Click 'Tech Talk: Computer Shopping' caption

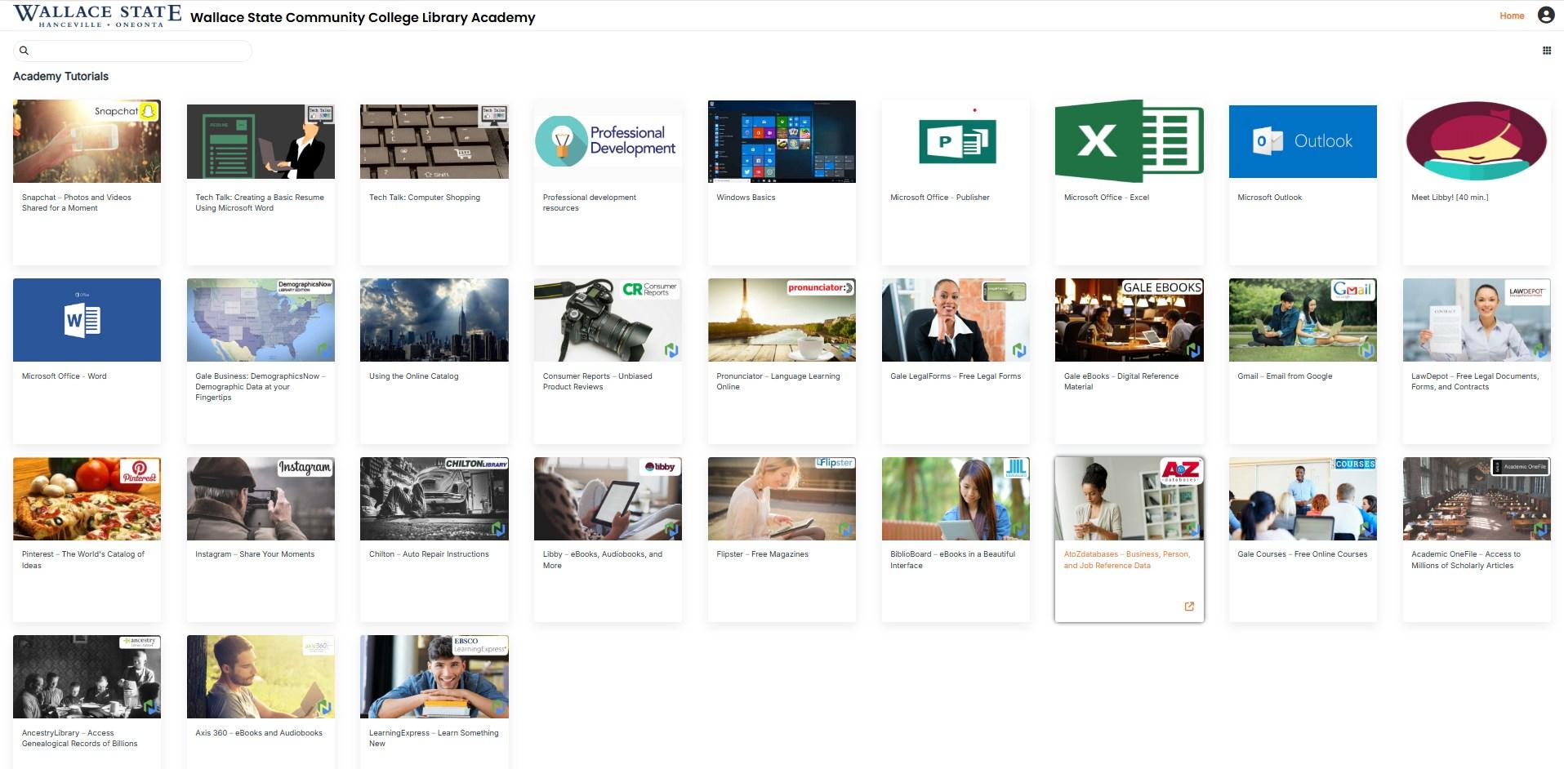tap(425, 198)
